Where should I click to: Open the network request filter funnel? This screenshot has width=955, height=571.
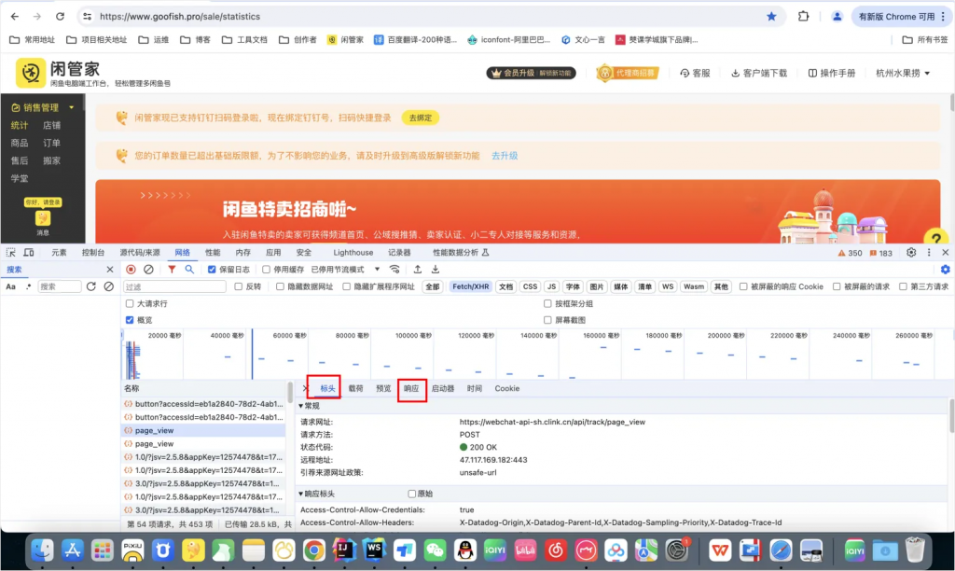click(173, 269)
